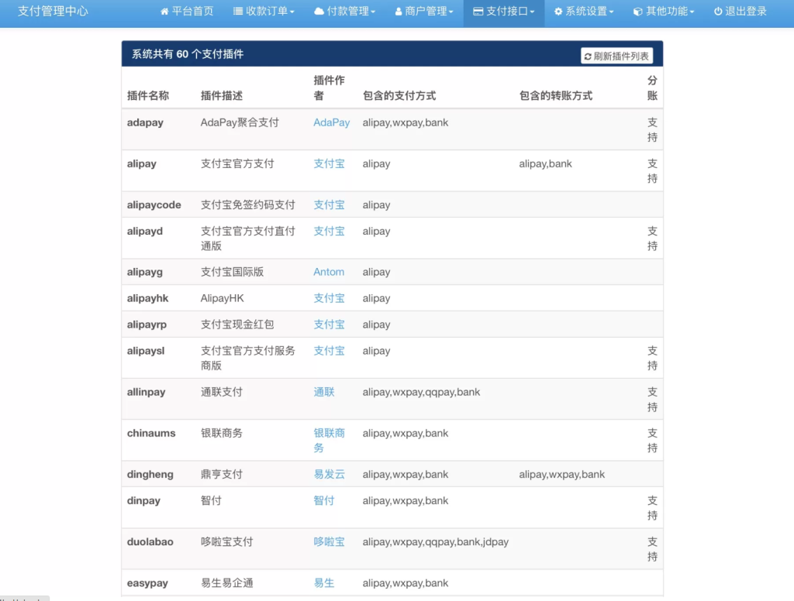Expand the 收款订单 dropdown caret

[x=292, y=12]
